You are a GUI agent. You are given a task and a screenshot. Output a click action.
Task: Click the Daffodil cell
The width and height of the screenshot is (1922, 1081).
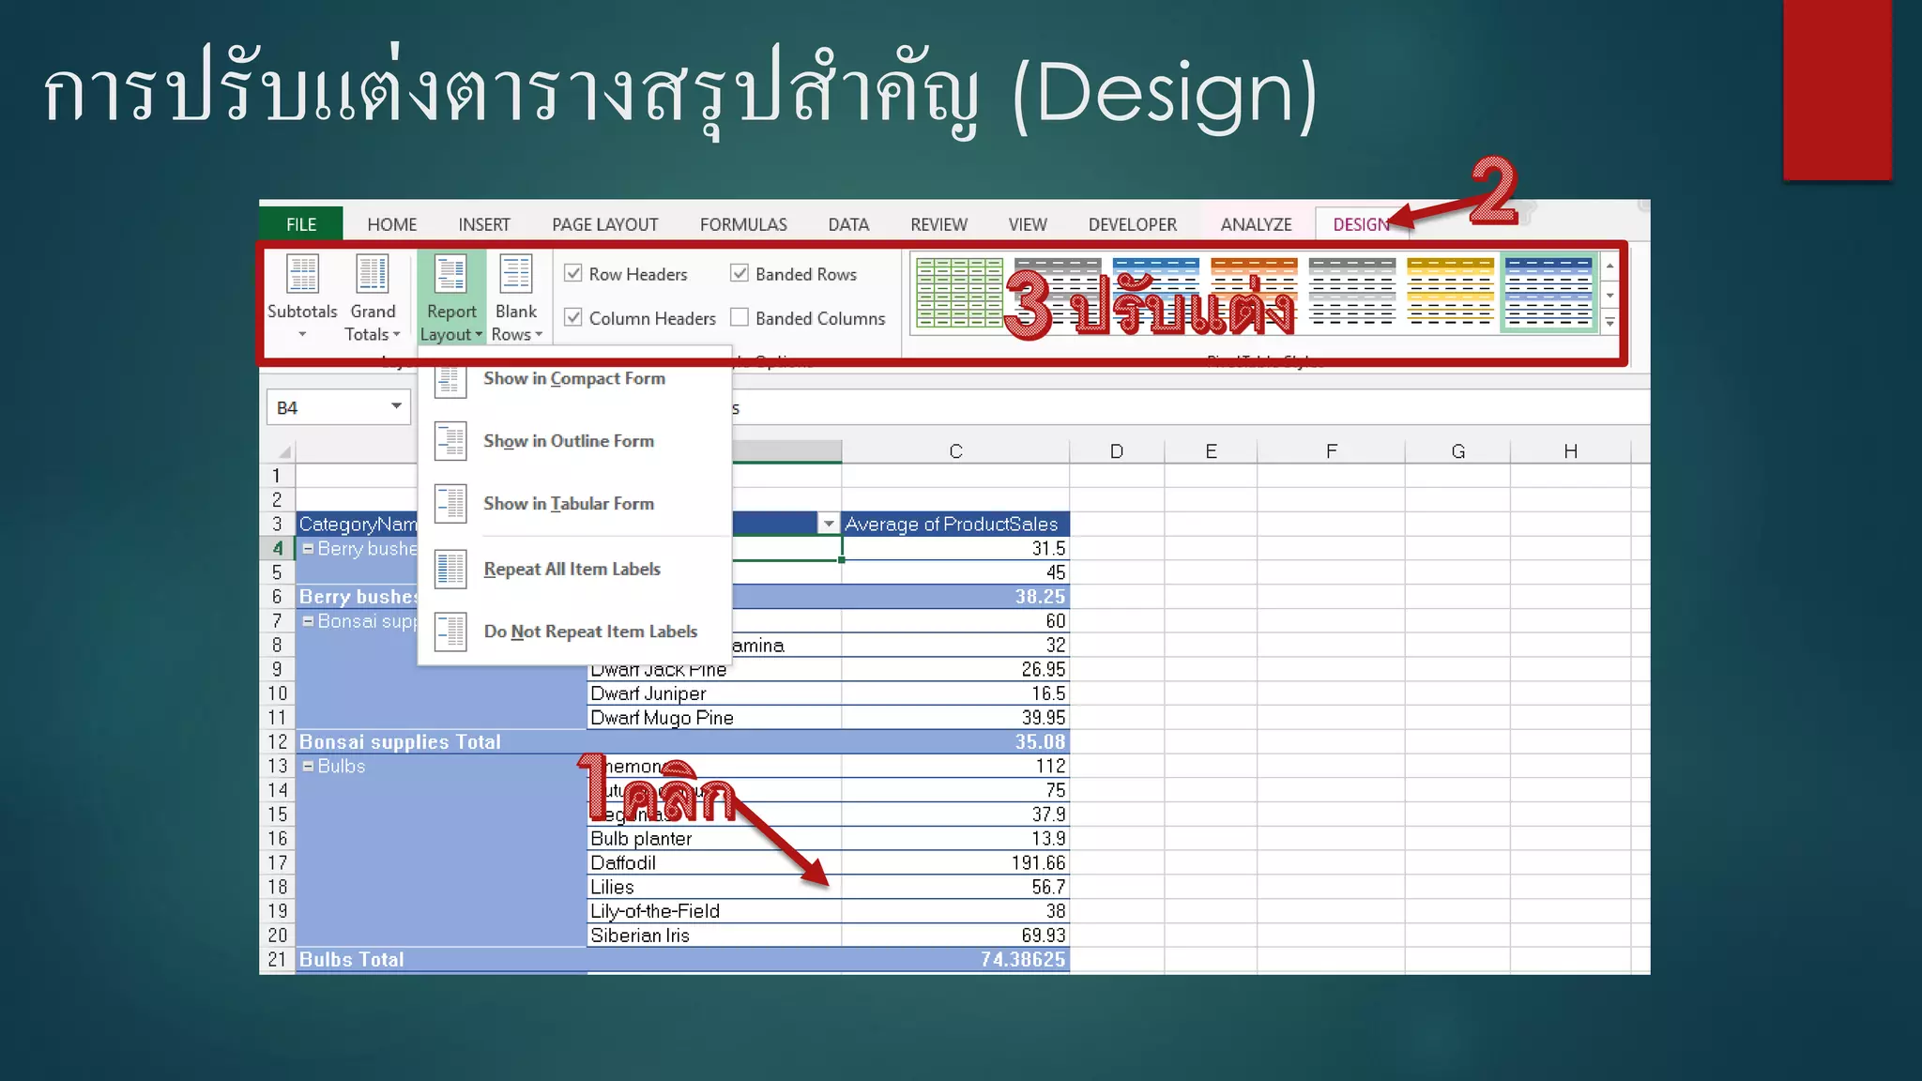(x=713, y=863)
